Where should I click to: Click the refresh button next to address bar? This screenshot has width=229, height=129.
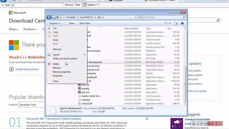[140, 17]
